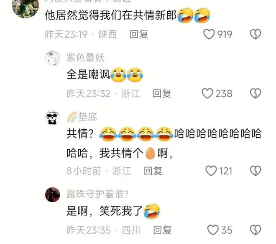Like 紫色最妖's comment with 238 likes
Screen dimensions: 276x244
pos(207,93)
